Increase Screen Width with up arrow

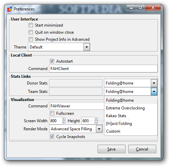(64, 119)
